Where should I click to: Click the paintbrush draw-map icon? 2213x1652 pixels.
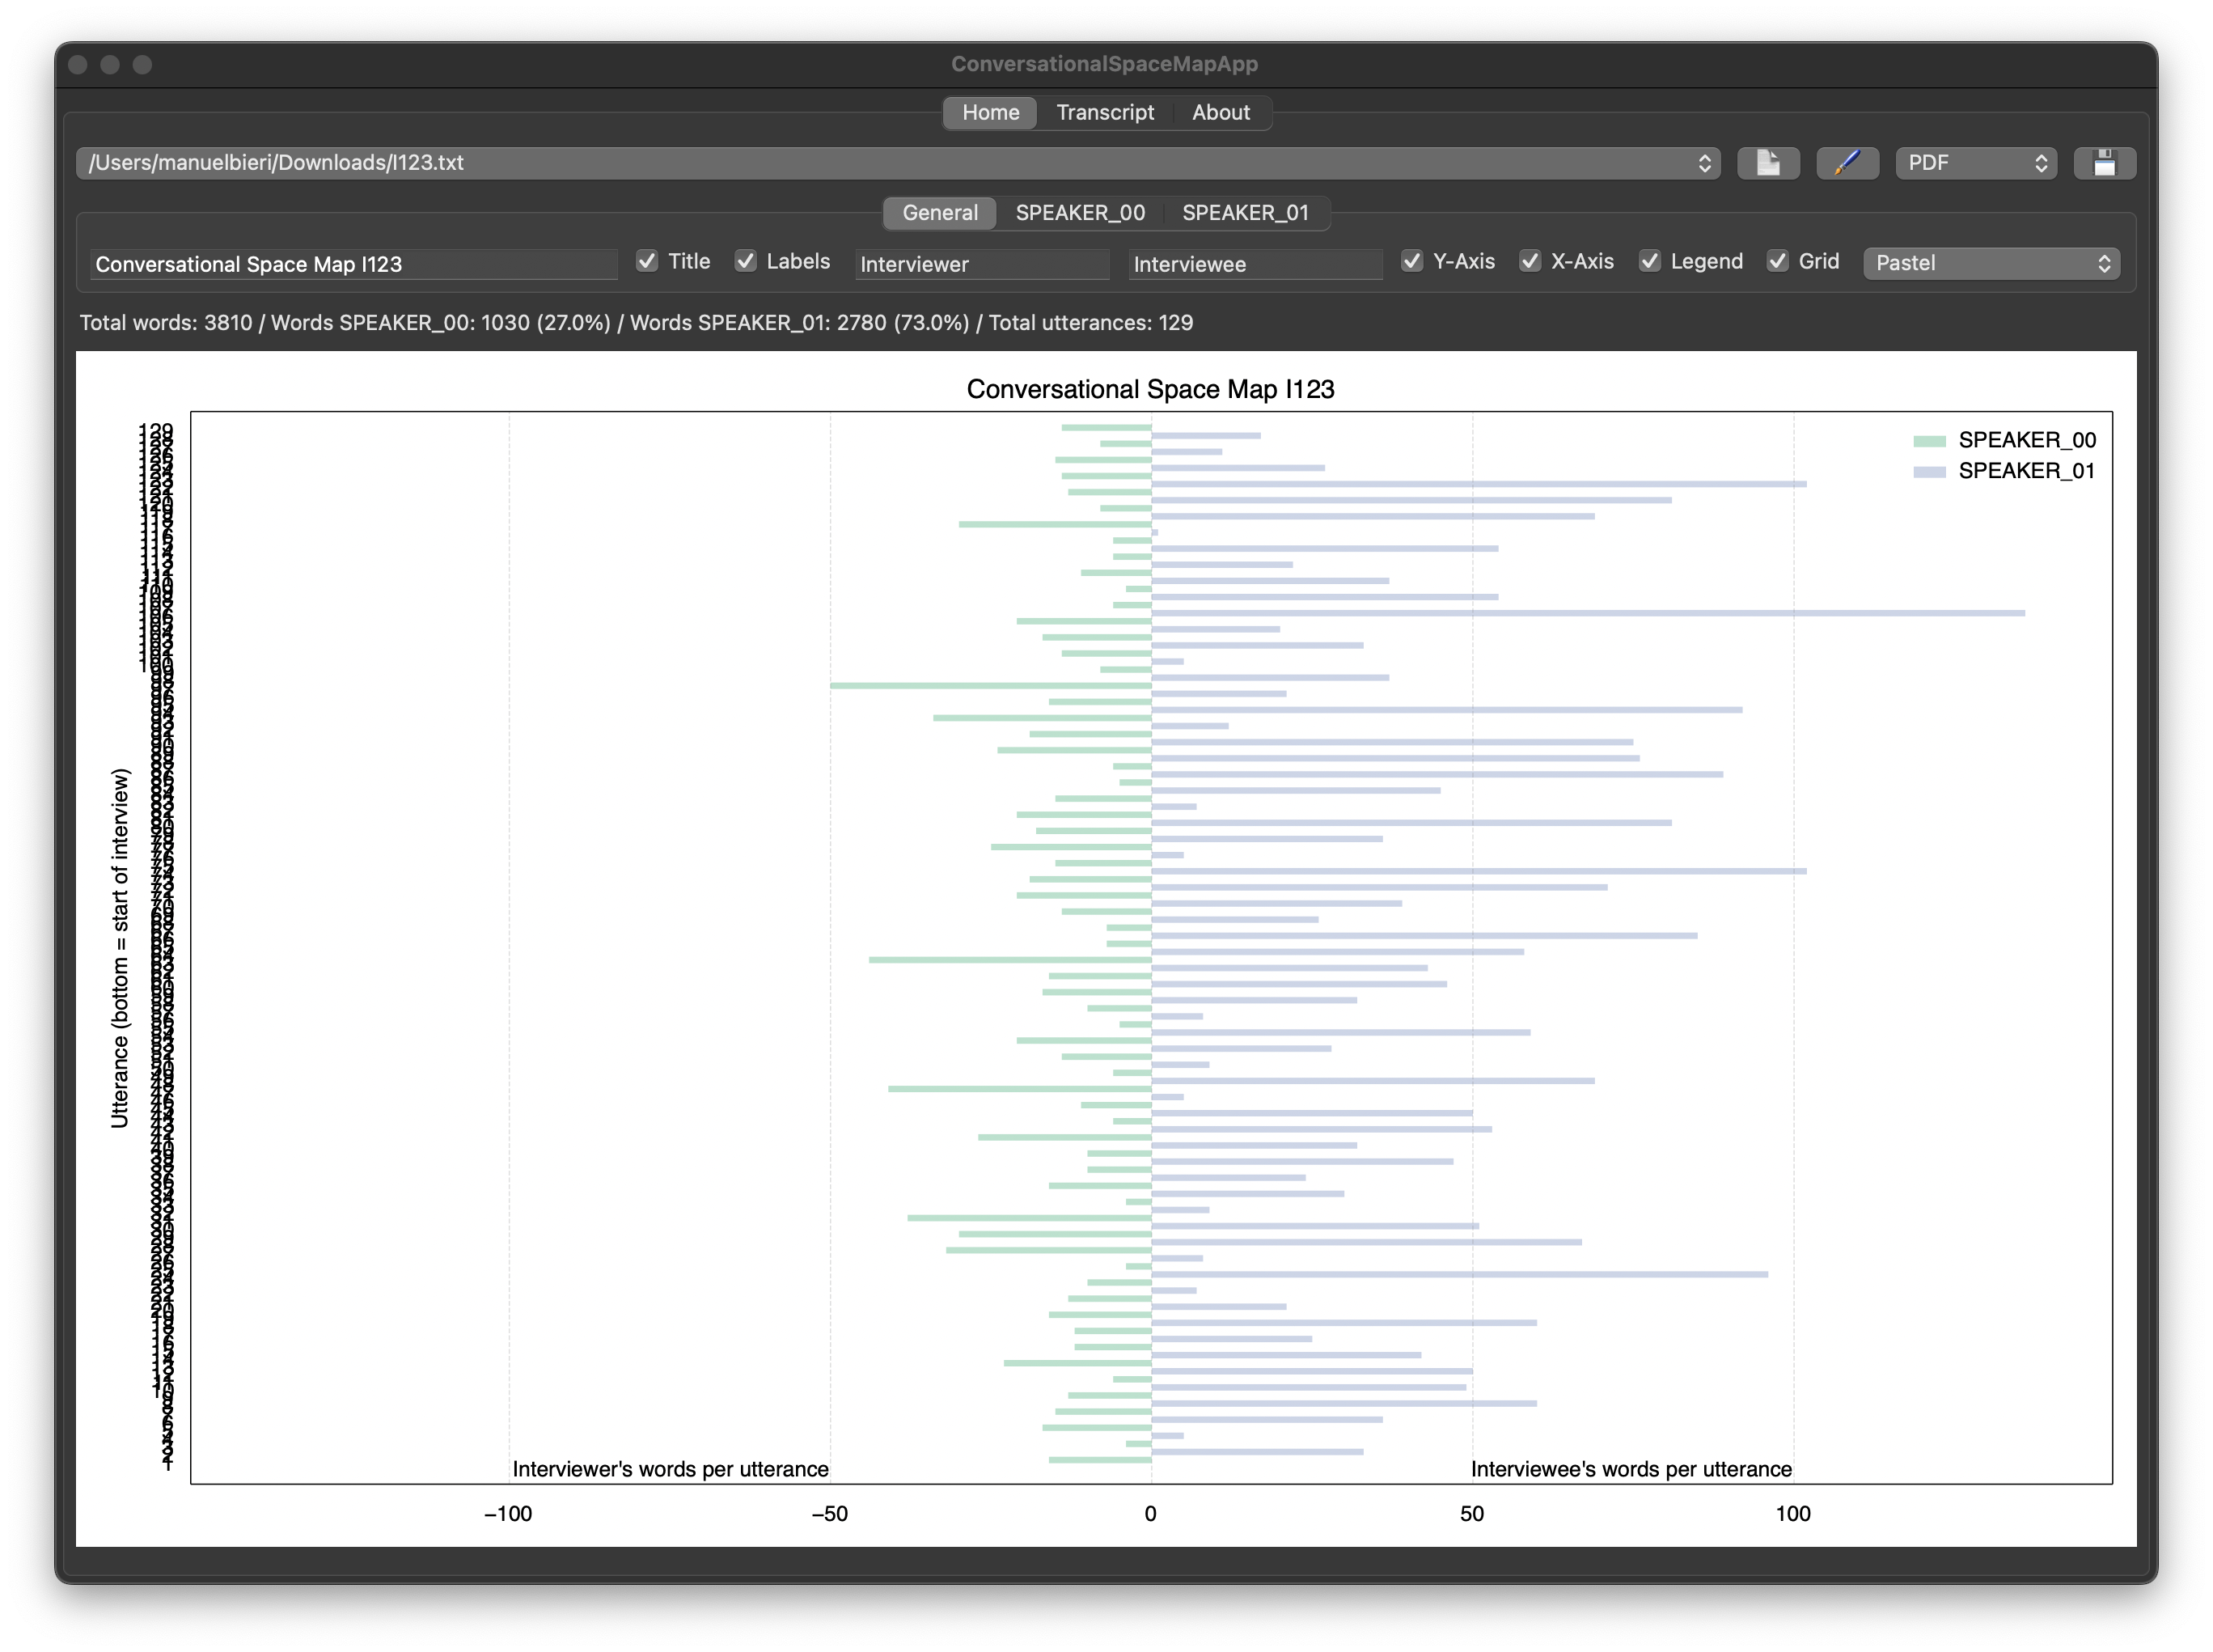(1846, 163)
